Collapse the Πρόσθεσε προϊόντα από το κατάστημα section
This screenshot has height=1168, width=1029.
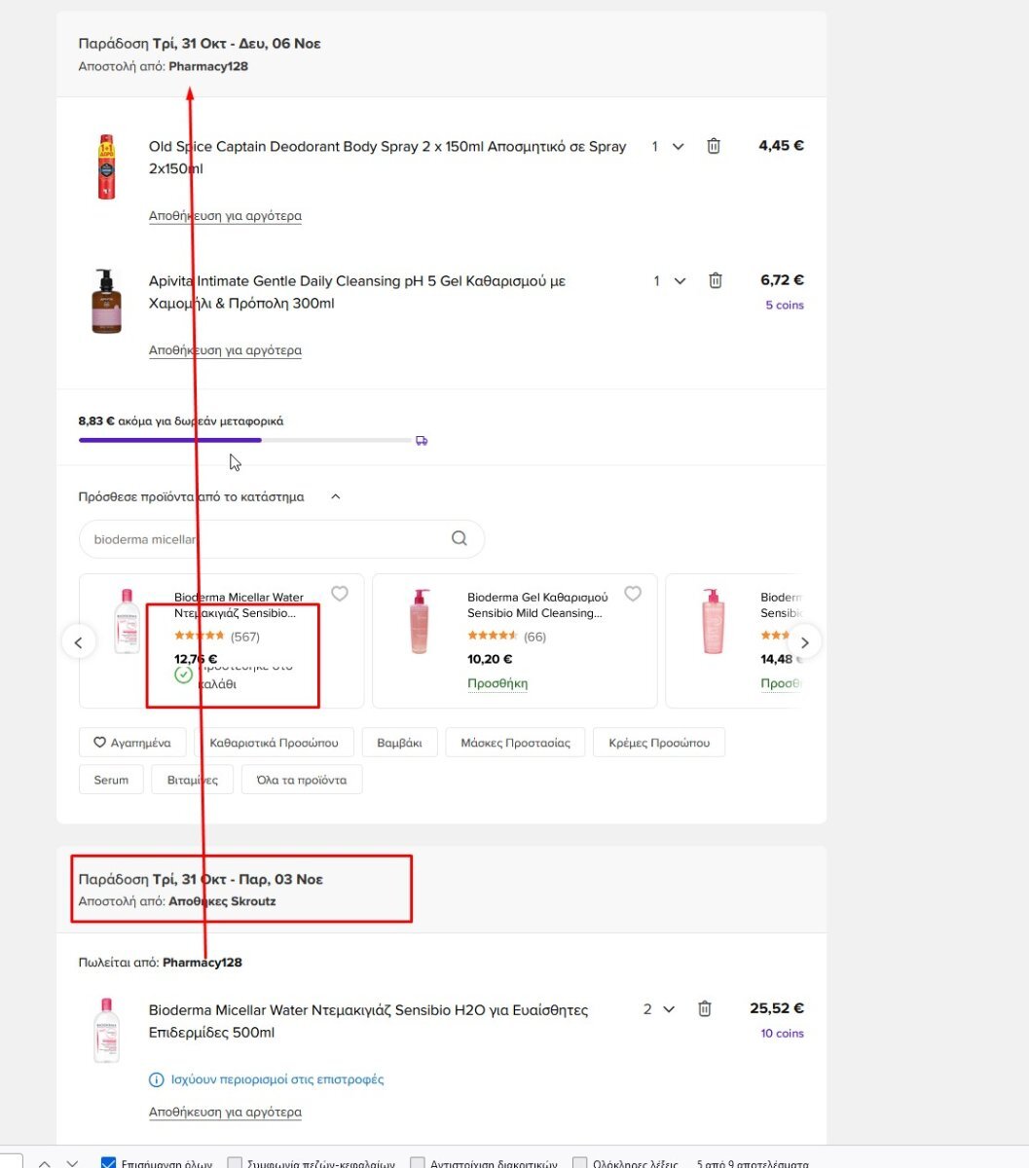[336, 496]
